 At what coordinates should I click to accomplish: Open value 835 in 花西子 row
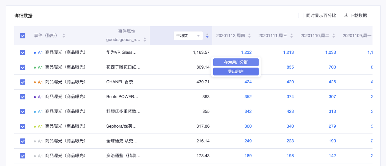tap(290, 67)
